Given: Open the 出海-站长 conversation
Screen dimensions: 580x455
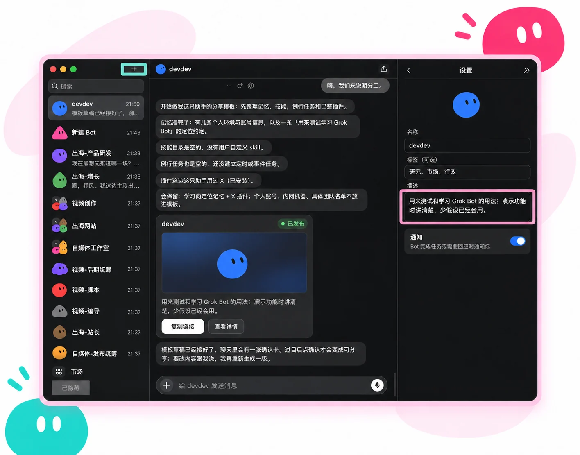Looking at the screenshot, I should click(96, 332).
